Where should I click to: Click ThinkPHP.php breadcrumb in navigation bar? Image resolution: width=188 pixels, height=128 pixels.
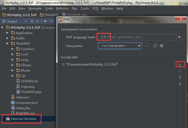[x=75, y=15]
